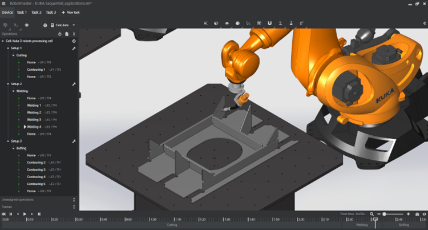
Task: Click the sphere shading icon in viewport toolbar
Action: coord(237,23)
